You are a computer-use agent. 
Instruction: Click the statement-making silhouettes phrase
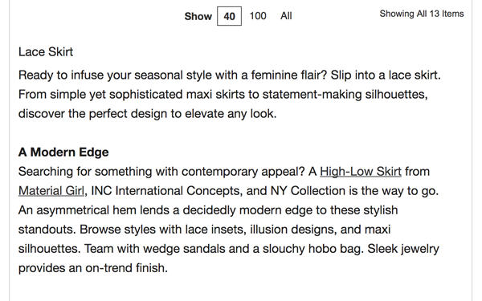tap(345, 95)
